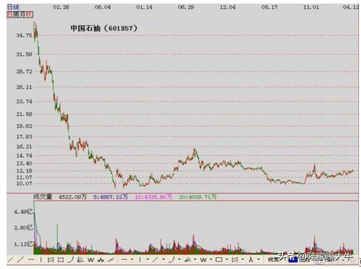This screenshot has height=269, width=361.
Task: Select the arrow line drawing tool
Action: pos(20,260)
